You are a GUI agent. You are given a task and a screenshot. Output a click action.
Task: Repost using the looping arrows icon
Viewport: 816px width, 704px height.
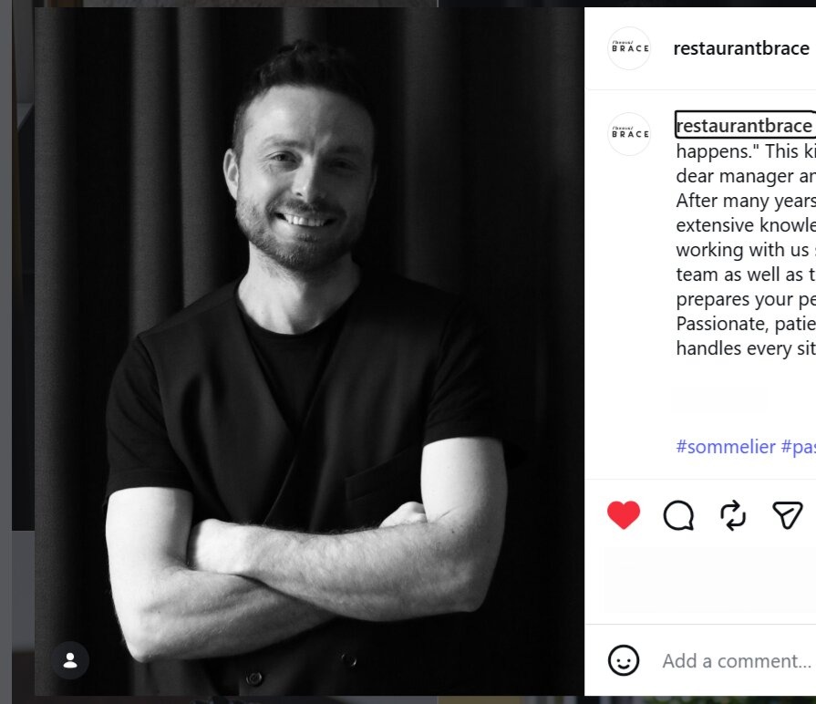click(733, 515)
